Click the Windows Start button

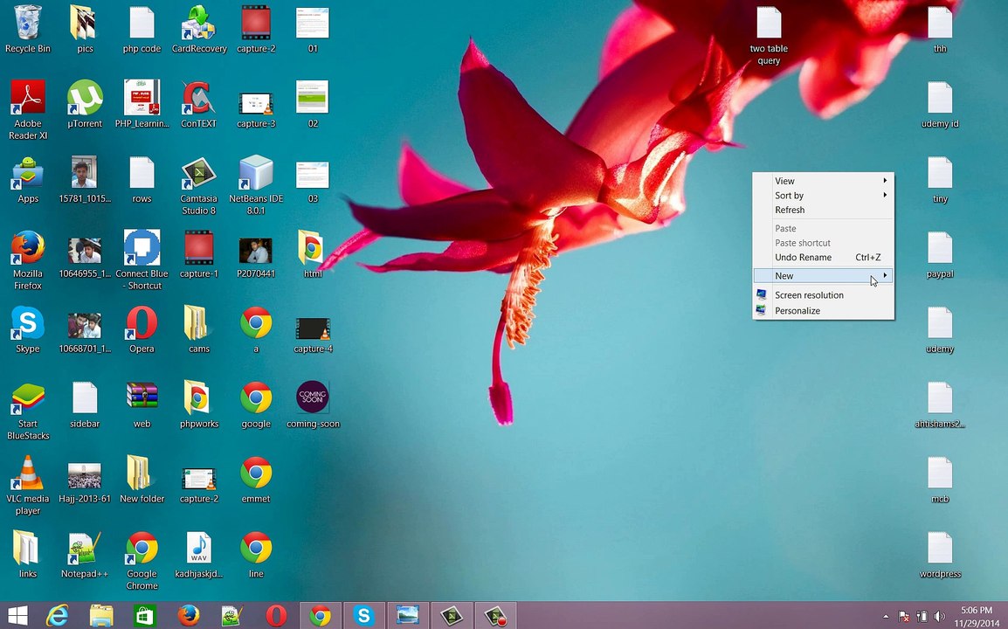click(x=17, y=616)
